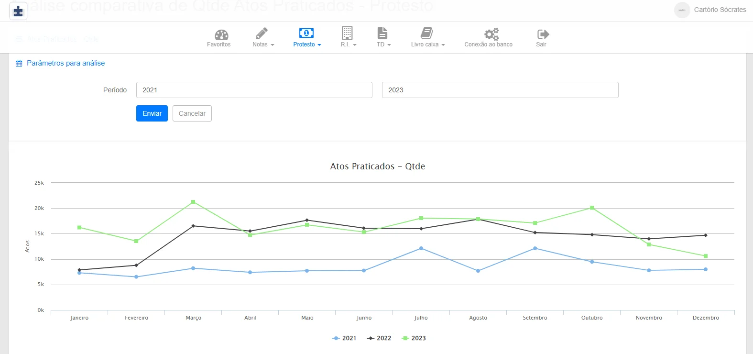The width and height of the screenshot is (753, 354).
Task: Click the Cancelar button
Action: 192,113
